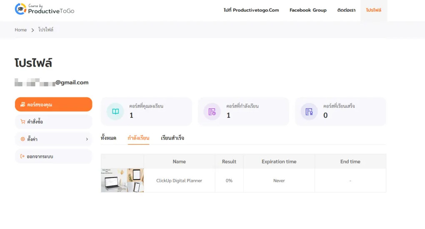Click the gear icon beside ตั้งค่า

23,139
